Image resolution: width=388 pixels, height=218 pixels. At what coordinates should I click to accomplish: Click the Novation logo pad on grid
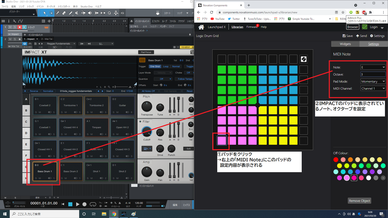304,59
